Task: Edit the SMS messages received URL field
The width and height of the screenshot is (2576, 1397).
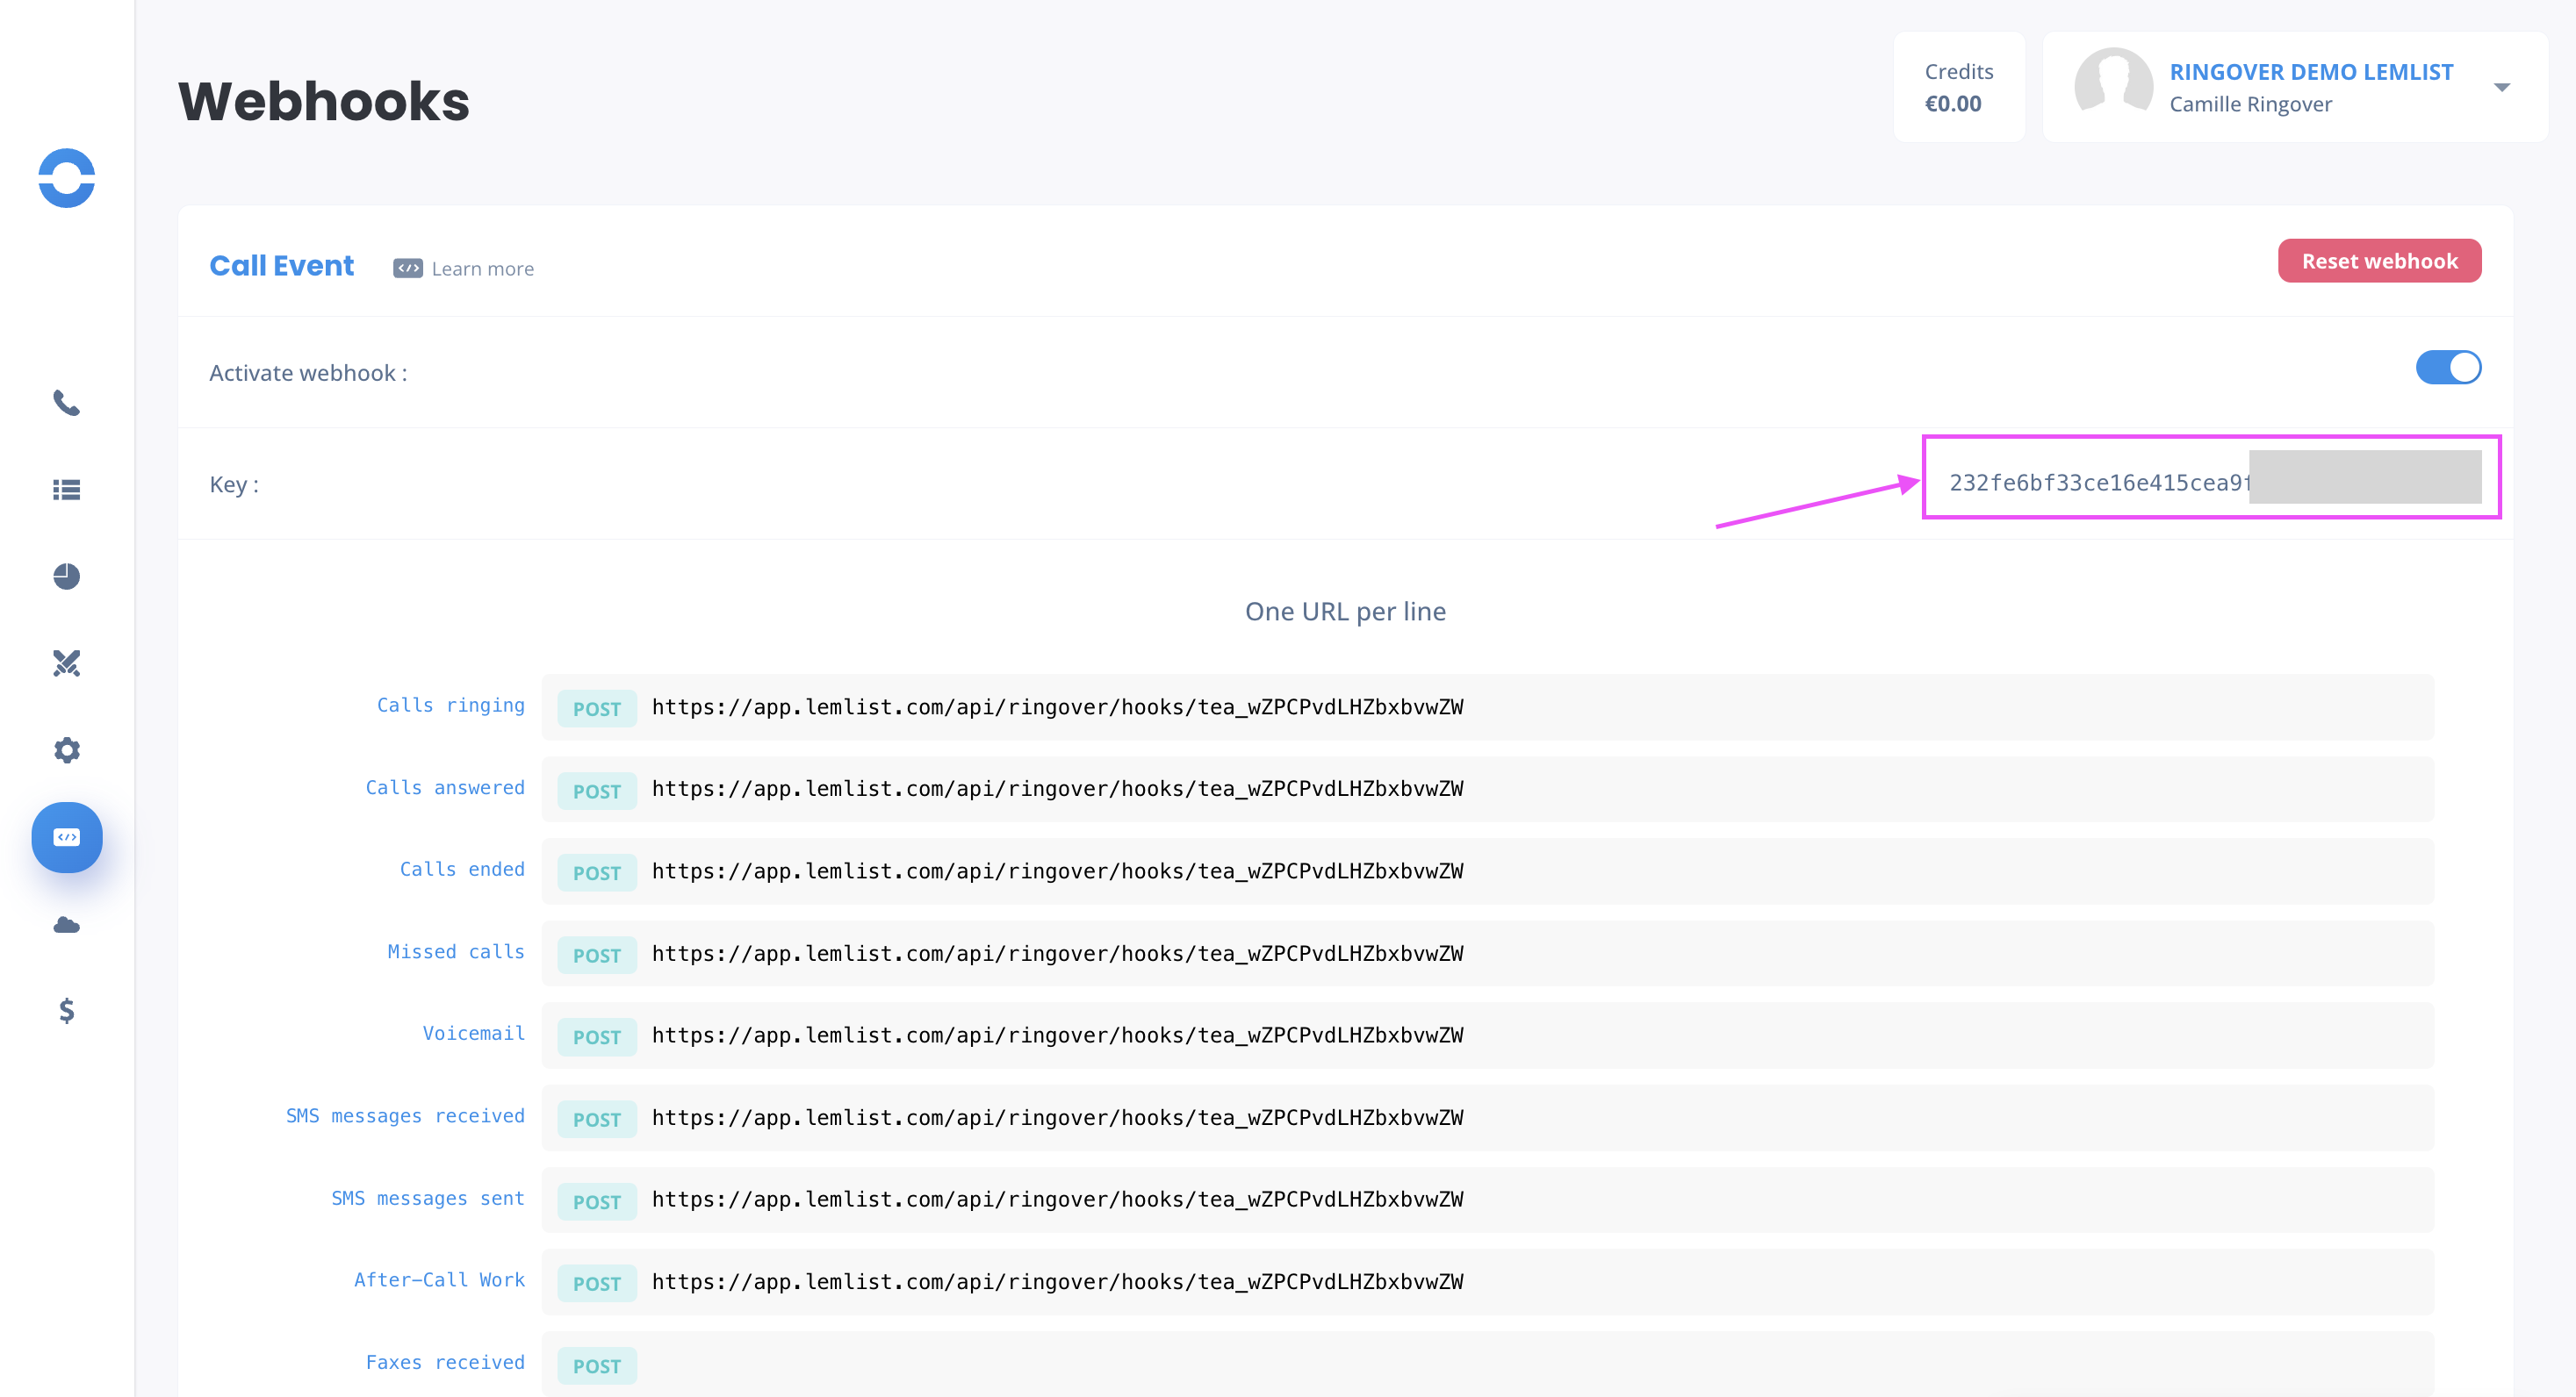Action: [x=1487, y=1118]
